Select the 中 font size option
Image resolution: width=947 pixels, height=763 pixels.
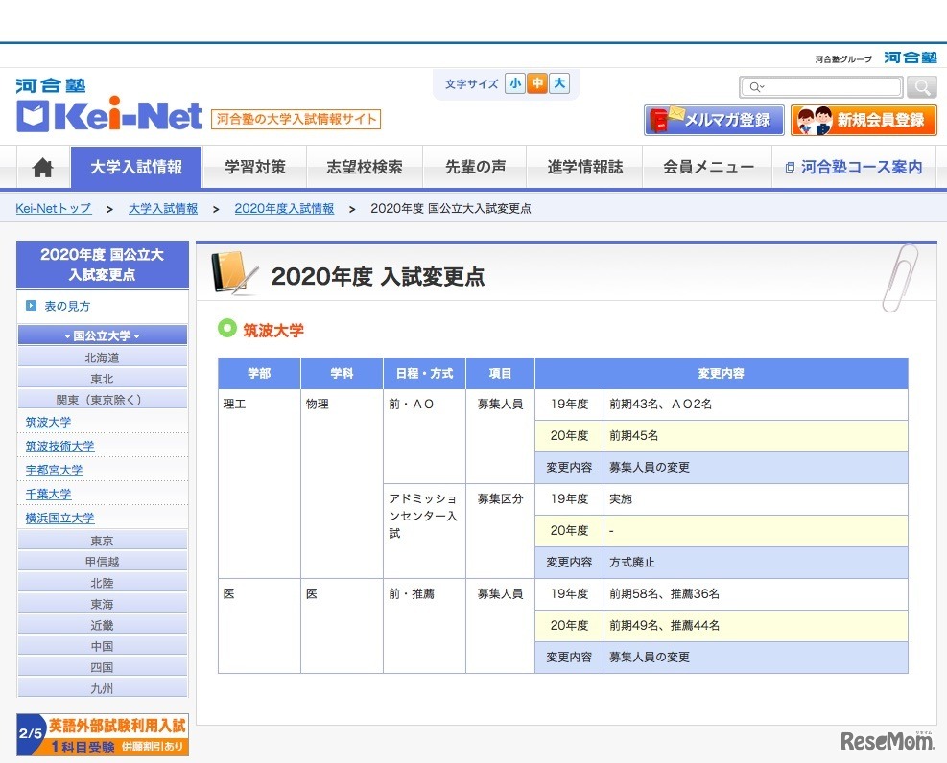[x=536, y=84]
